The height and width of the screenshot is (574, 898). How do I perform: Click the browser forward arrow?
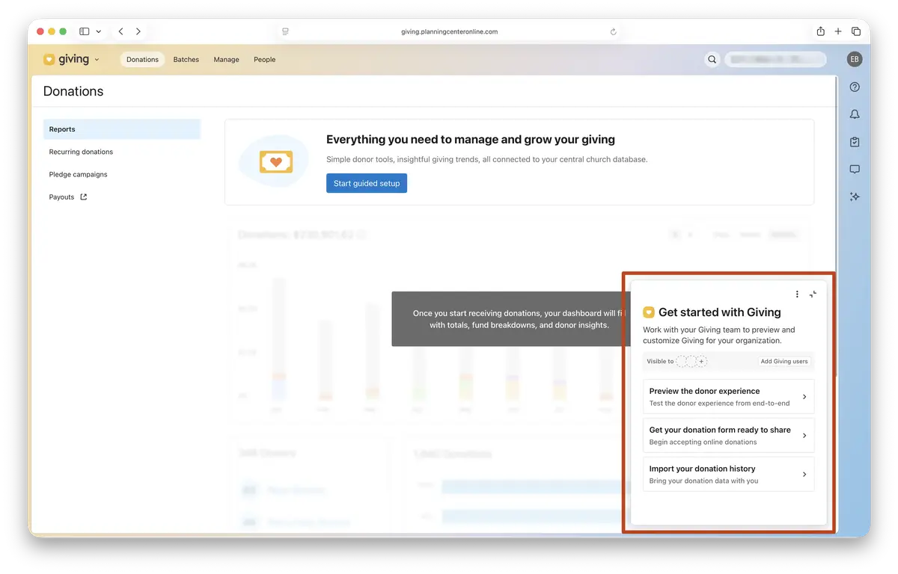[x=138, y=31]
